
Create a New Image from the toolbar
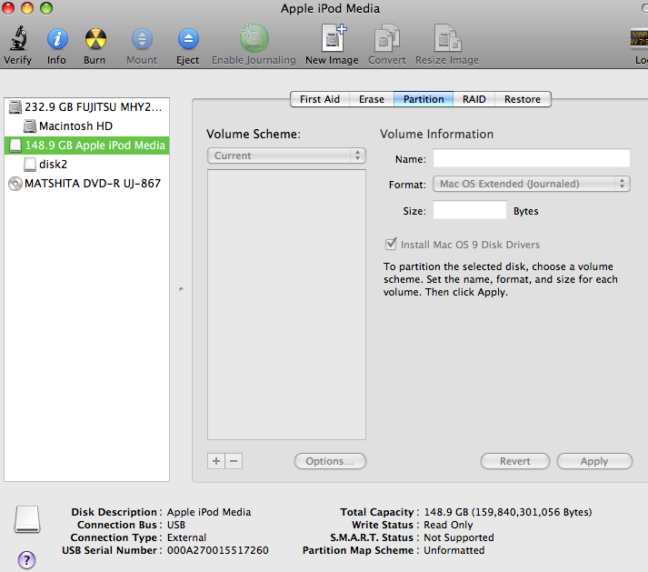(334, 38)
